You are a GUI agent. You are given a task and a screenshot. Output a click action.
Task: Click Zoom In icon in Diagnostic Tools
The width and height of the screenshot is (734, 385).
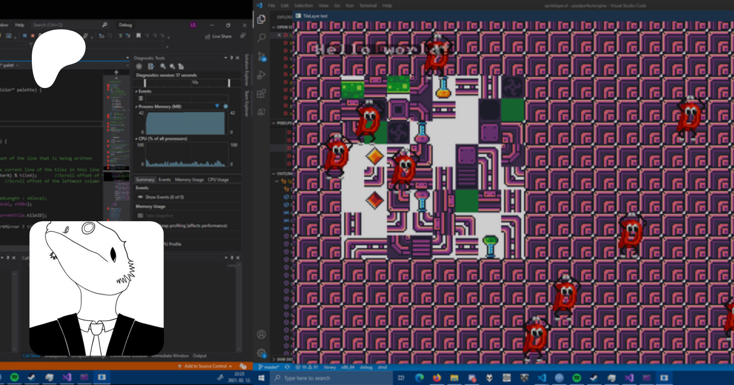163,66
